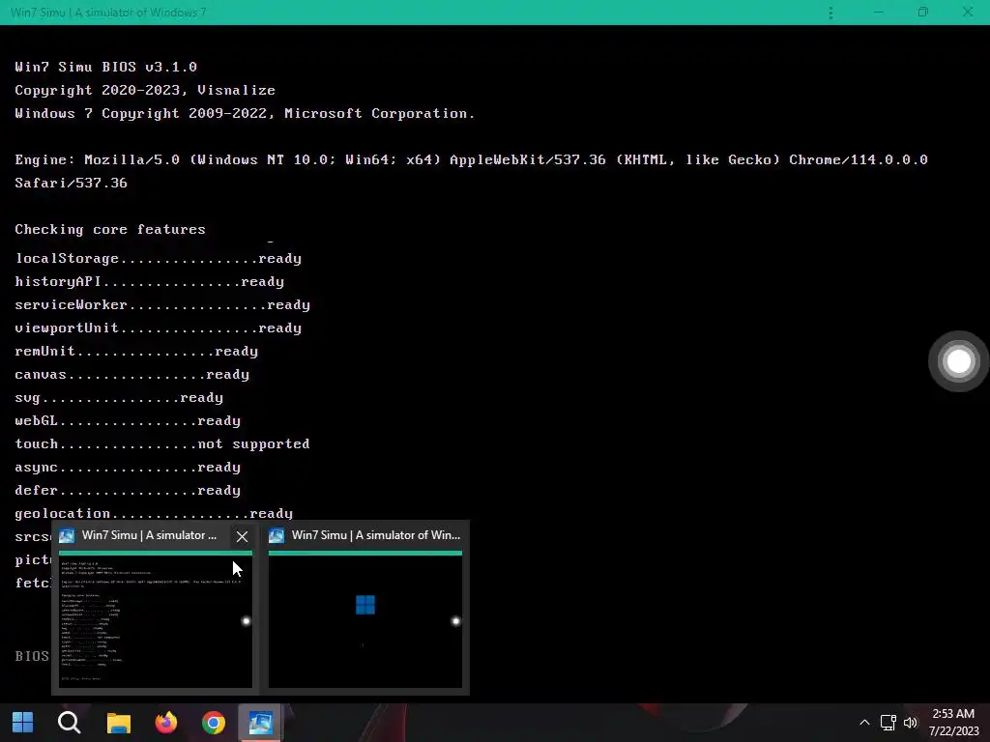
Task: Launch File Explorer from the taskbar
Action: (x=118, y=723)
